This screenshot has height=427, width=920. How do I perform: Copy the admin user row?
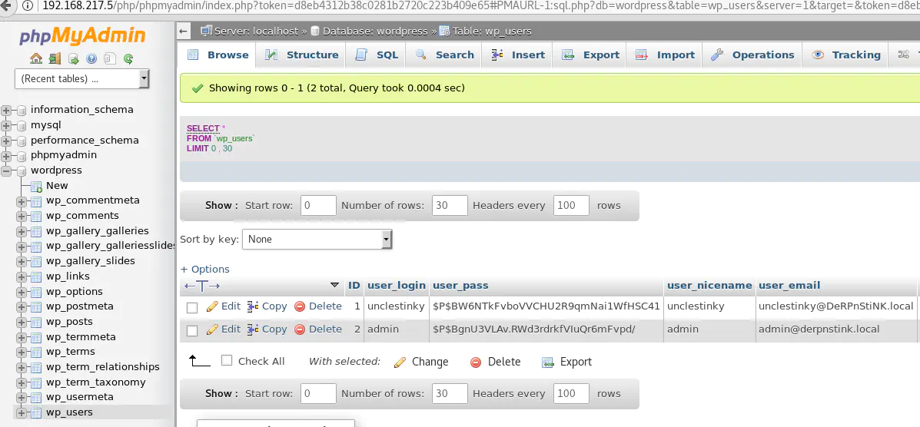coord(267,329)
